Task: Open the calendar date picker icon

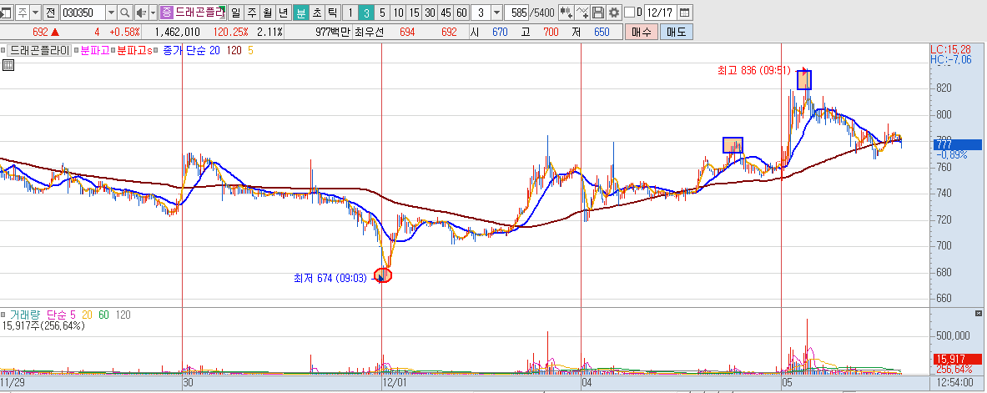Action: tap(685, 12)
